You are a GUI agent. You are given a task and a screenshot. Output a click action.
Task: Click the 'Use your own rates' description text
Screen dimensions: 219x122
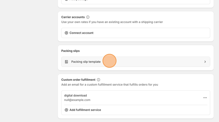112,22
